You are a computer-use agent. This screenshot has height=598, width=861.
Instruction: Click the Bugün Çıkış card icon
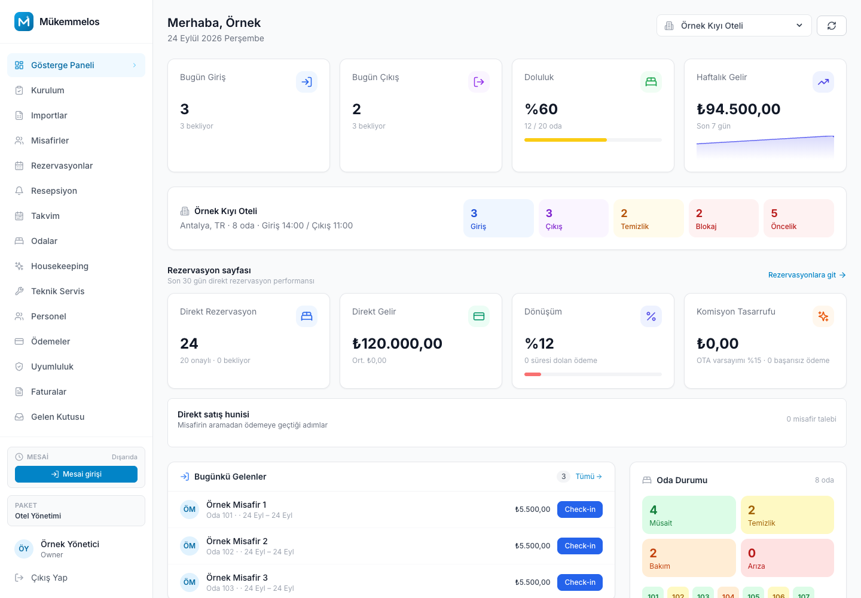coord(479,82)
